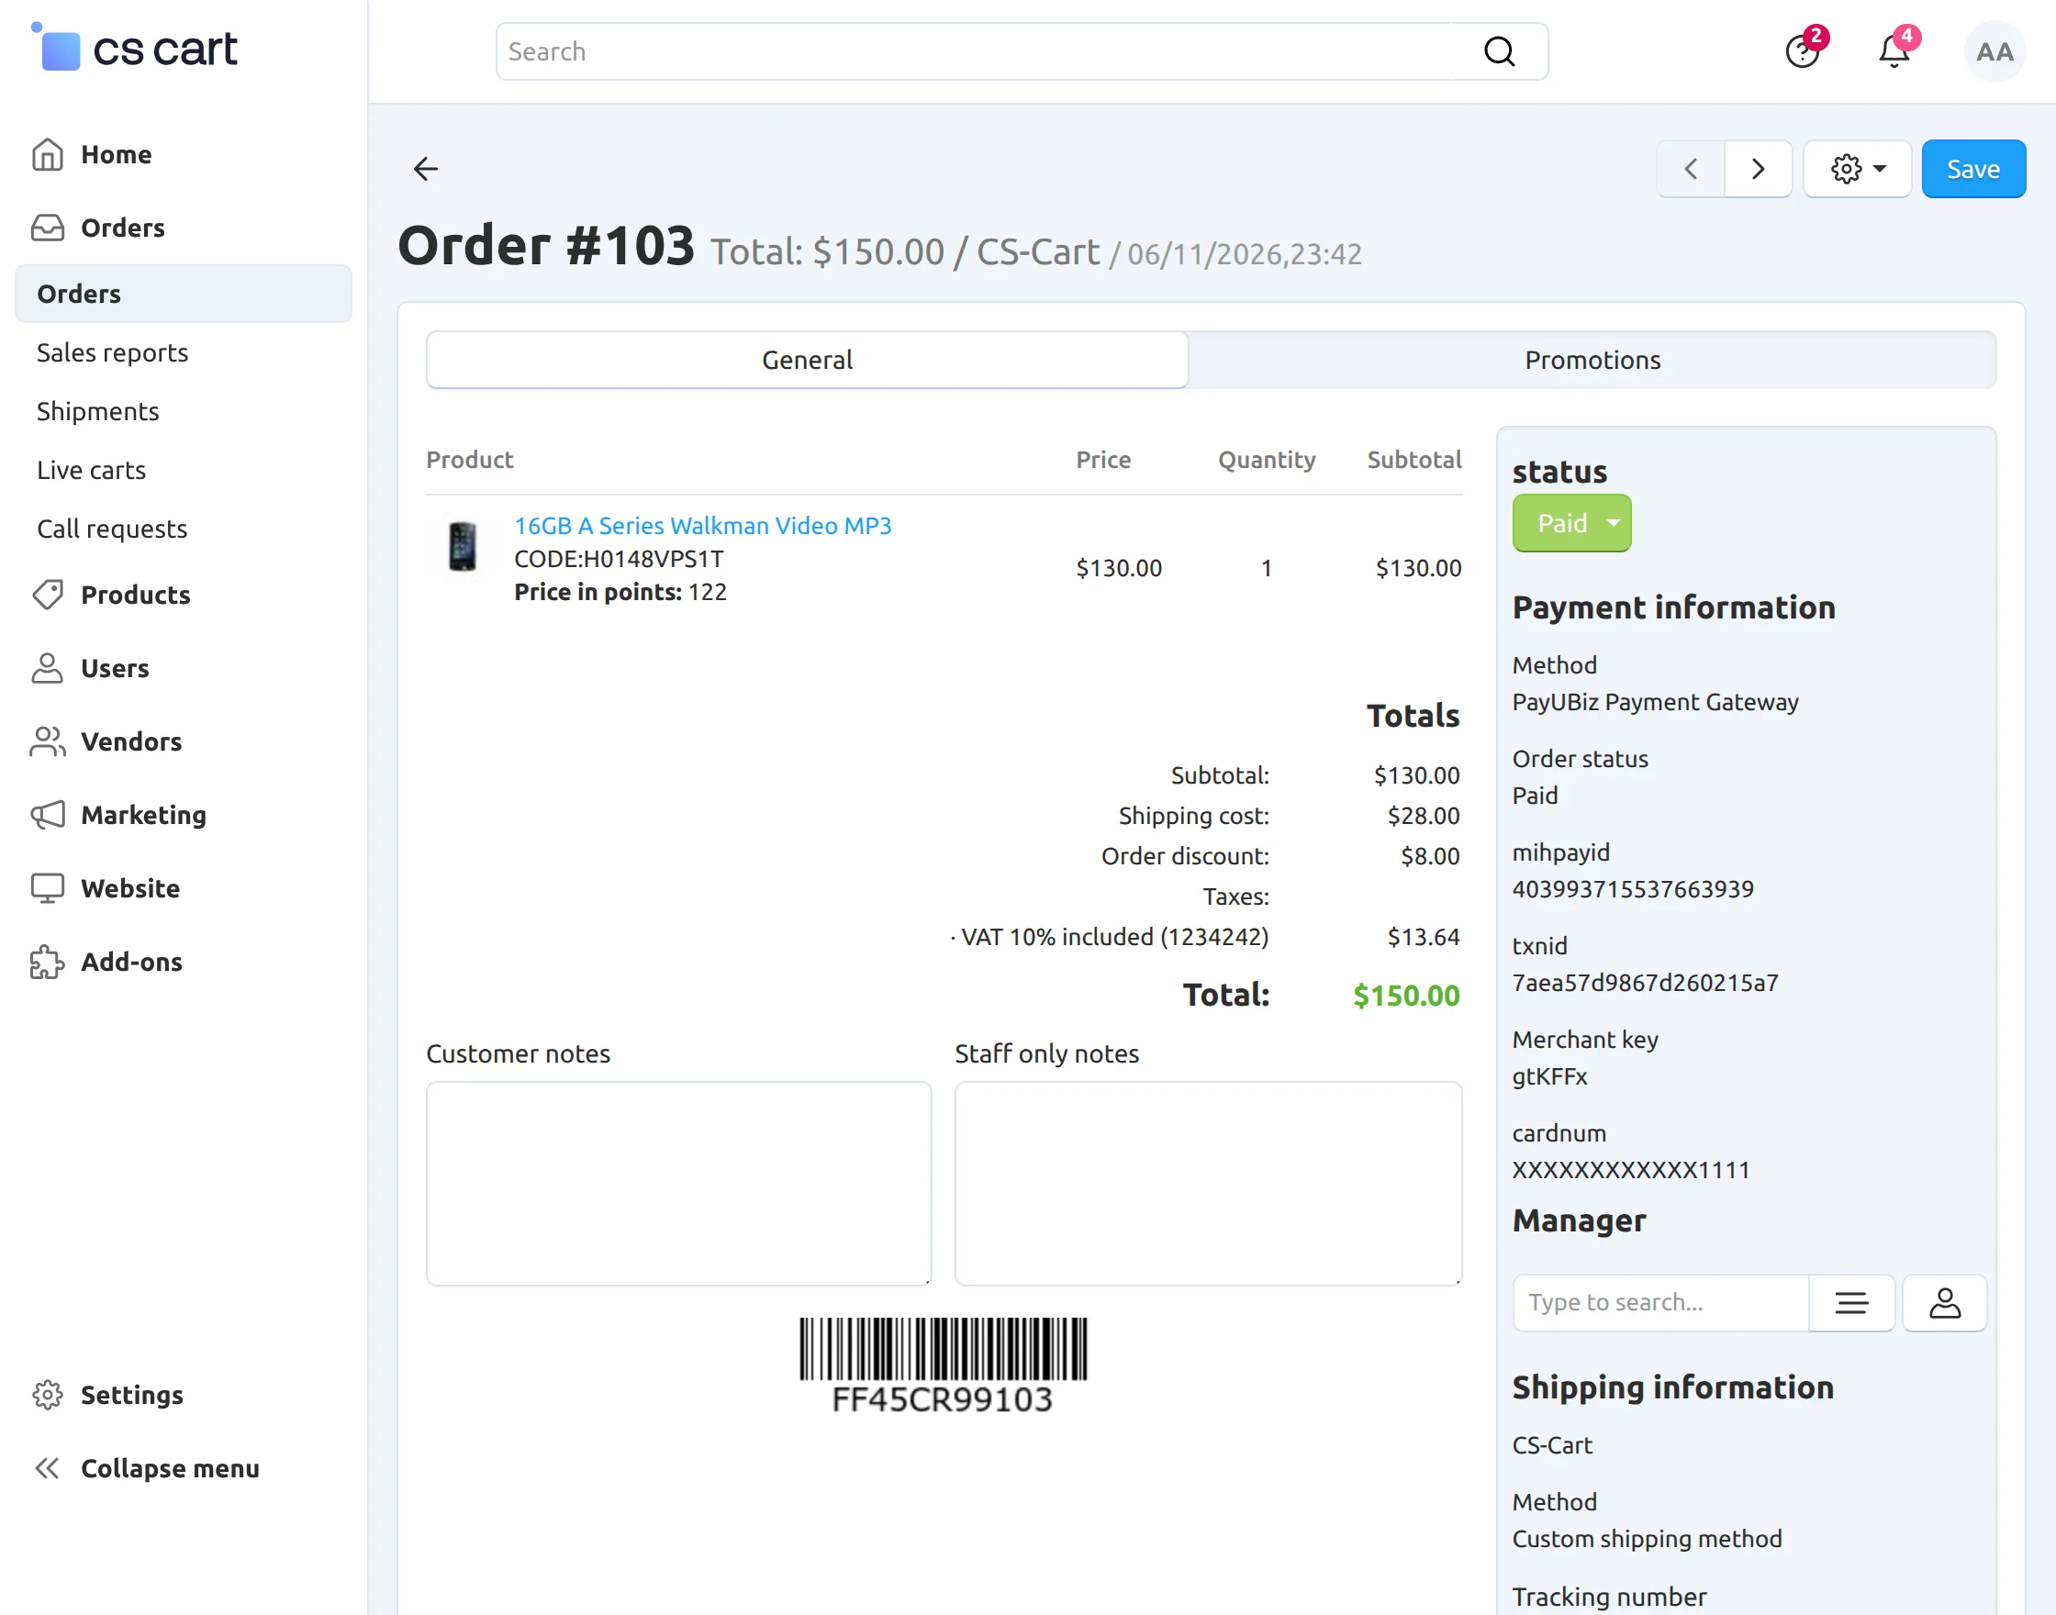Open the Home menu item
Image resolution: width=2056 pixels, height=1615 pixels.
pyautogui.click(x=117, y=154)
